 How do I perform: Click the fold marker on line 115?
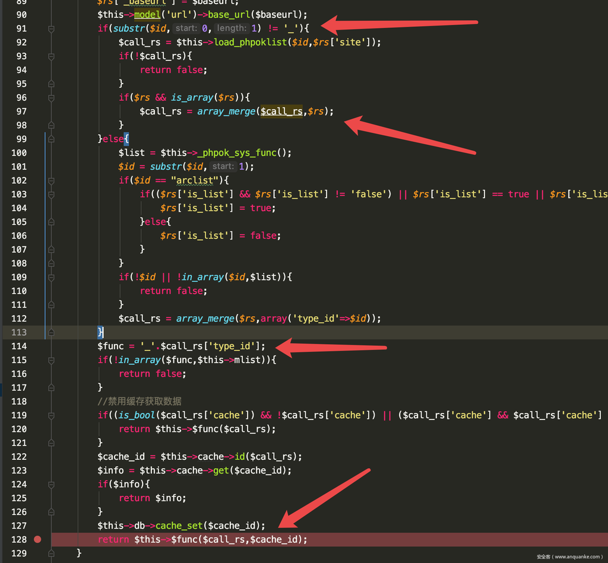52,360
